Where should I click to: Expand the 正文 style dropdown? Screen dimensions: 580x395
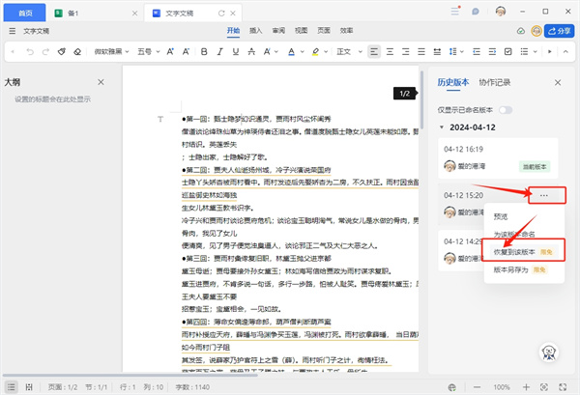[x=347, y=51]
